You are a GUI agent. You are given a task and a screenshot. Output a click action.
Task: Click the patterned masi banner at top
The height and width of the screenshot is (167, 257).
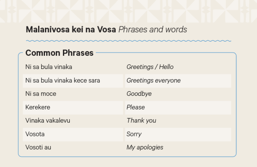(x=128, y=11)
